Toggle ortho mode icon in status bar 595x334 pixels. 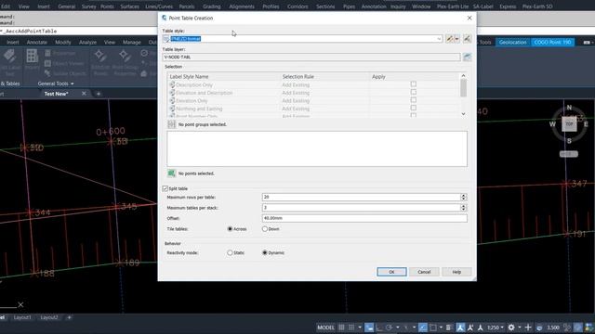coord(379,328)
